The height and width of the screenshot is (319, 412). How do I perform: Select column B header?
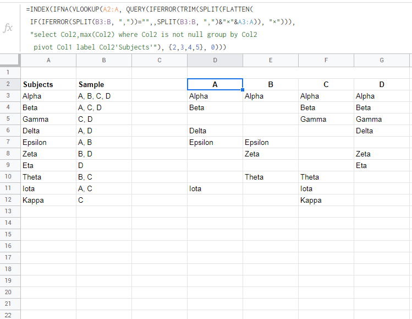point(104,60)
